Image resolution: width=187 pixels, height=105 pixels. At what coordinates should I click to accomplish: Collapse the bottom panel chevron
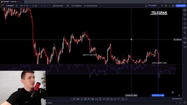tap(177, 103)
